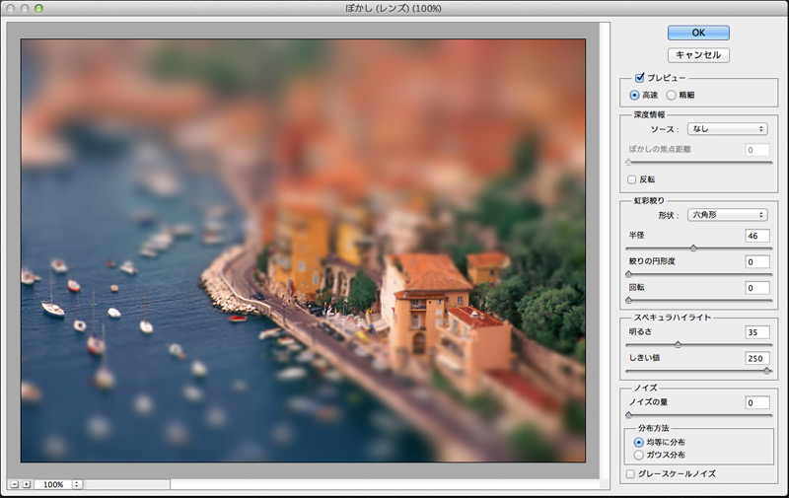
Task: Enable the 反転 checkbox
Action: click(x=632, y=179)
